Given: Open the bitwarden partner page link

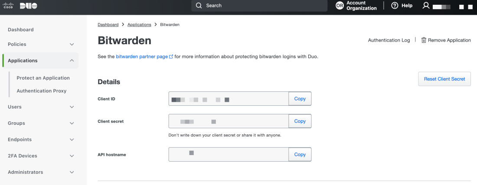Looking at the screenshot, I should (141, 57).
